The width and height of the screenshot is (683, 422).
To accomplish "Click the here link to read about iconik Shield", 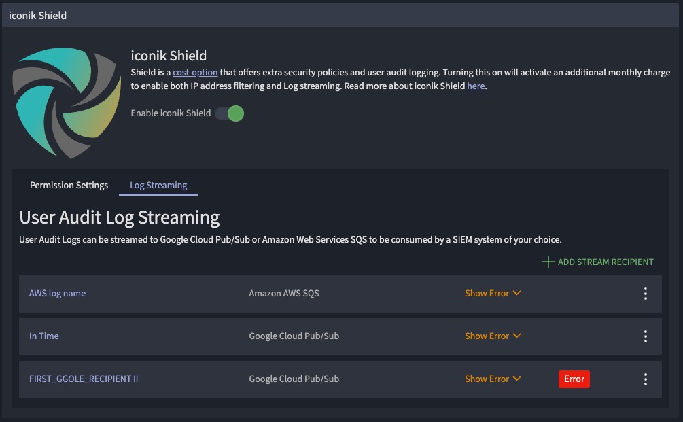I will [x=476, y=86].
